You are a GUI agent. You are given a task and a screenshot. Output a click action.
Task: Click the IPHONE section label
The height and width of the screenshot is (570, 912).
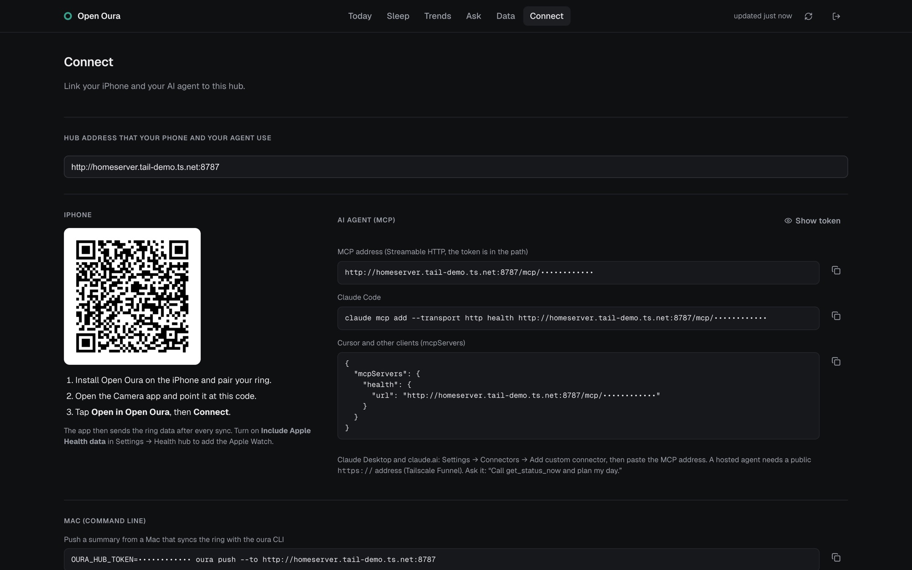[78, 215]
